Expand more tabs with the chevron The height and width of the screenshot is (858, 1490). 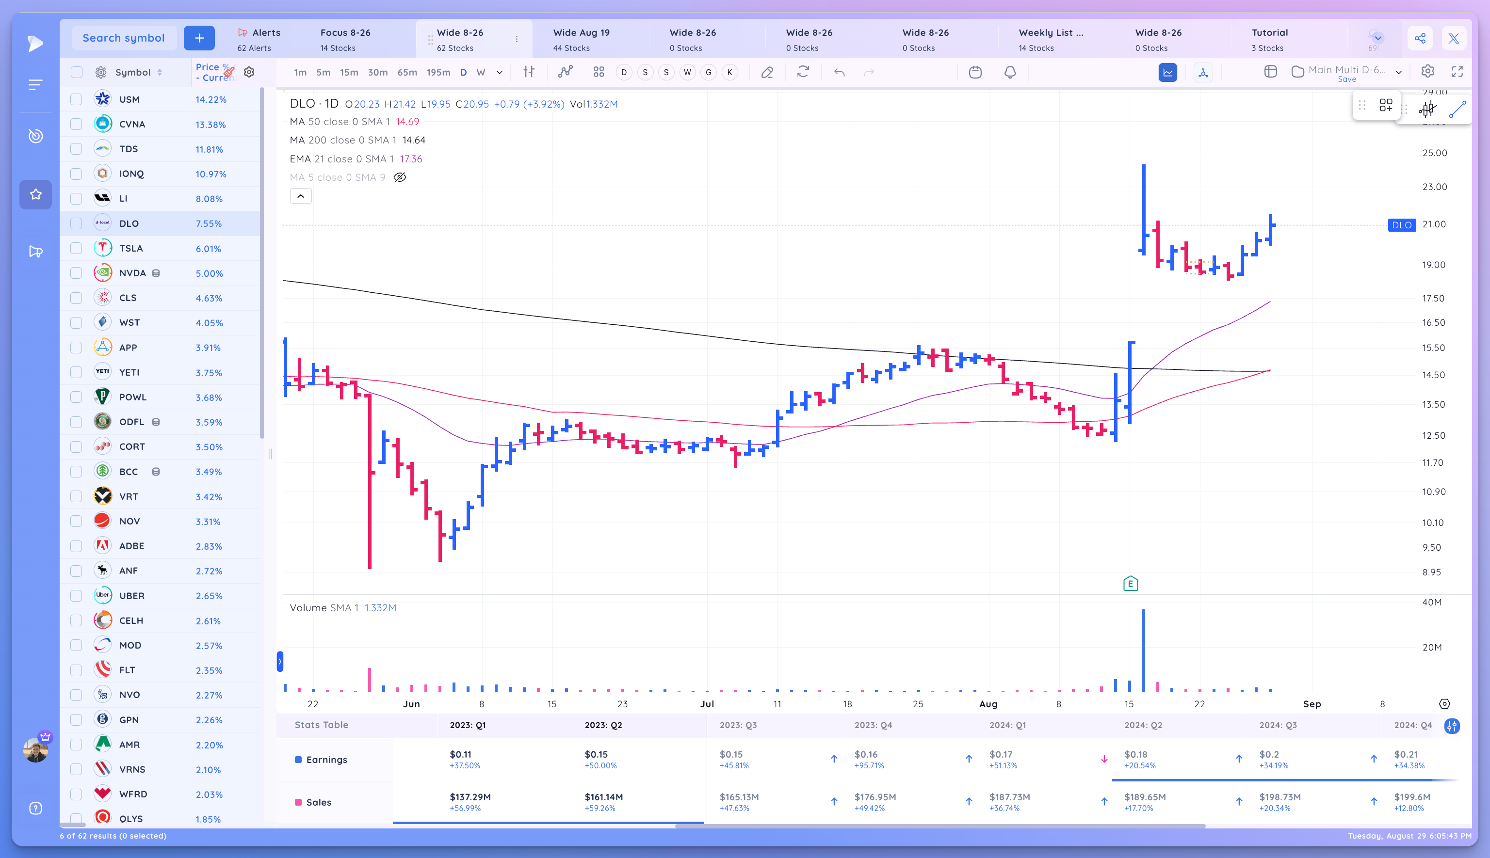(1377, 38)
